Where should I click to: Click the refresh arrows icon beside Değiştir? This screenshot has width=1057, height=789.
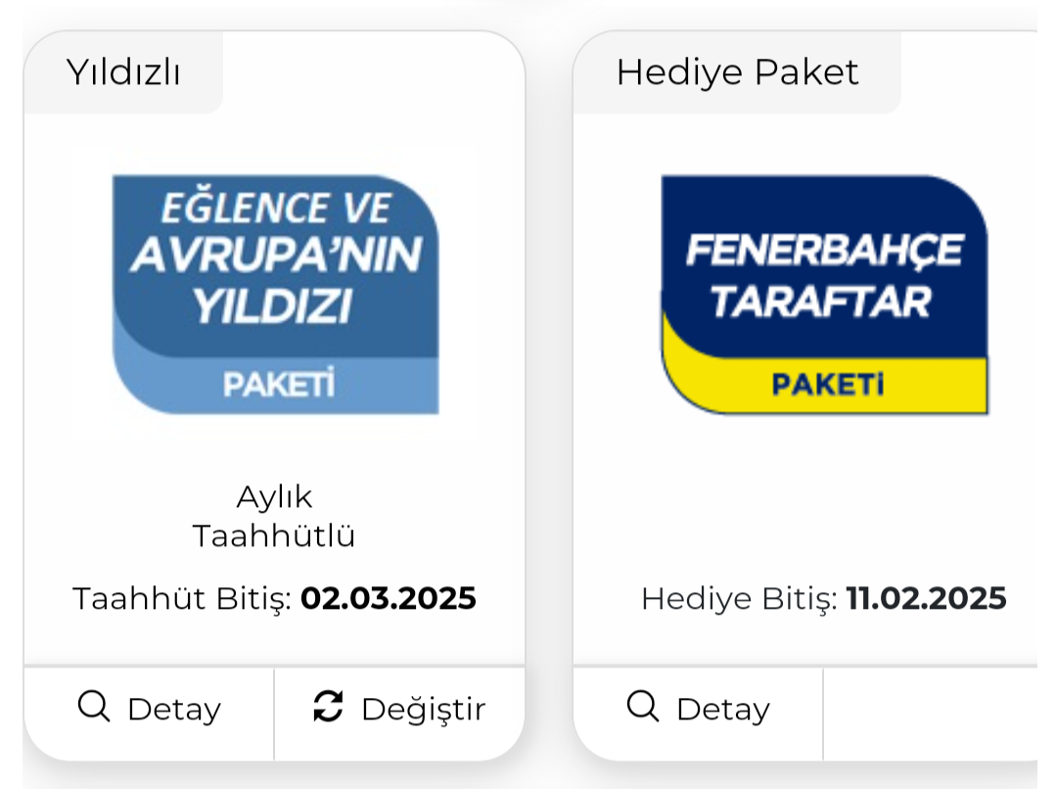[328, 706]
